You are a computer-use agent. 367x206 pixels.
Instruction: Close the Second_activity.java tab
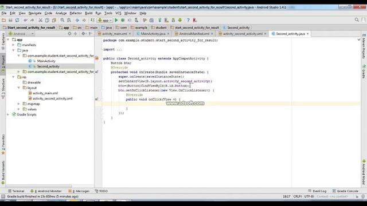[x=308, y=34]
